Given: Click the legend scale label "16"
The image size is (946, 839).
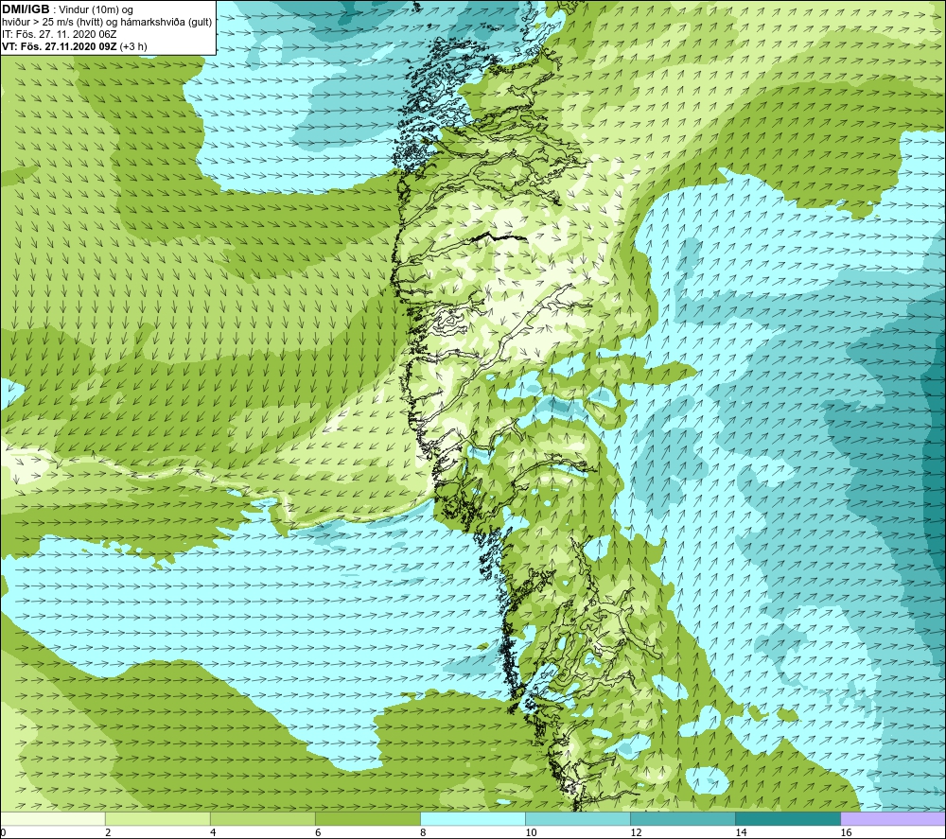Looking at the screenshot, I should pyautogui.click(x=846, y=832).
